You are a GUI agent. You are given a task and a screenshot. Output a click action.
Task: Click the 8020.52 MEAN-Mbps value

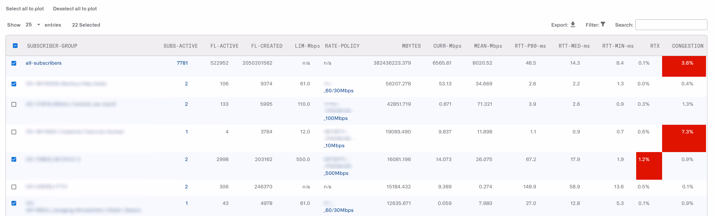pos(482,63)
